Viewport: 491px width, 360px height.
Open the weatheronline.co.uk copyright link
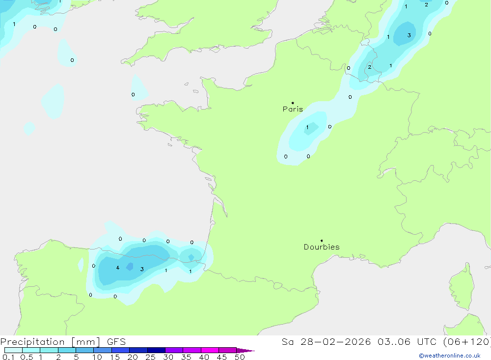pos(450,356)
